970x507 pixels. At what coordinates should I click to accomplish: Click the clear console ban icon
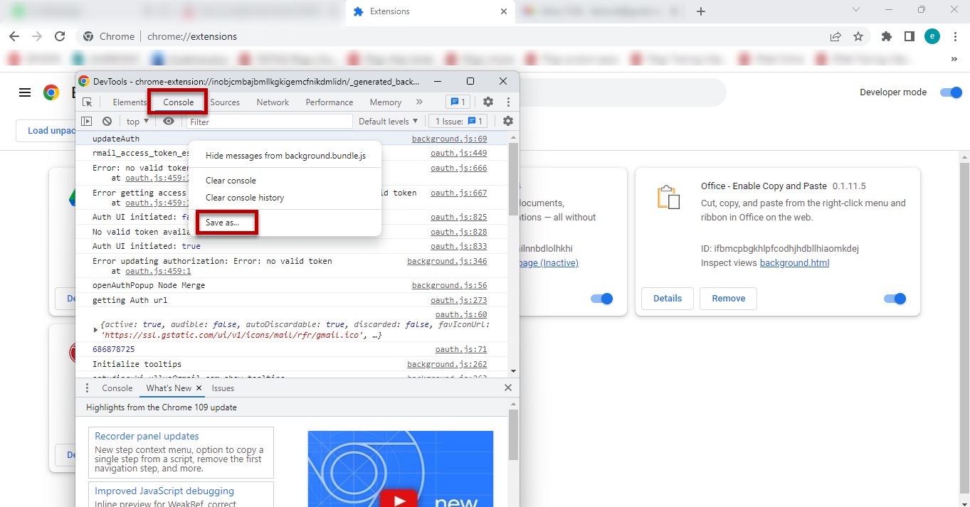(107, 122)
